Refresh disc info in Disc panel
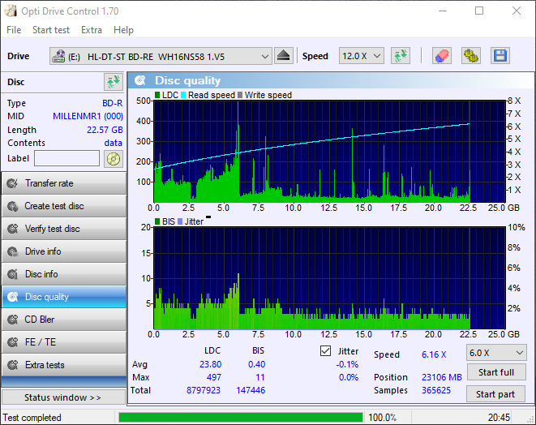 pyautogui.click(x=113, y=82)
